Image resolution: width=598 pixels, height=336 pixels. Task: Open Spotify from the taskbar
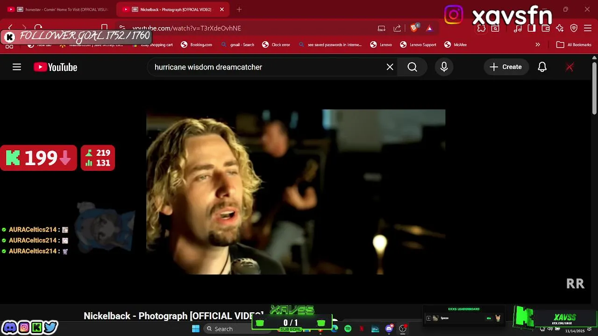[348, 329]
